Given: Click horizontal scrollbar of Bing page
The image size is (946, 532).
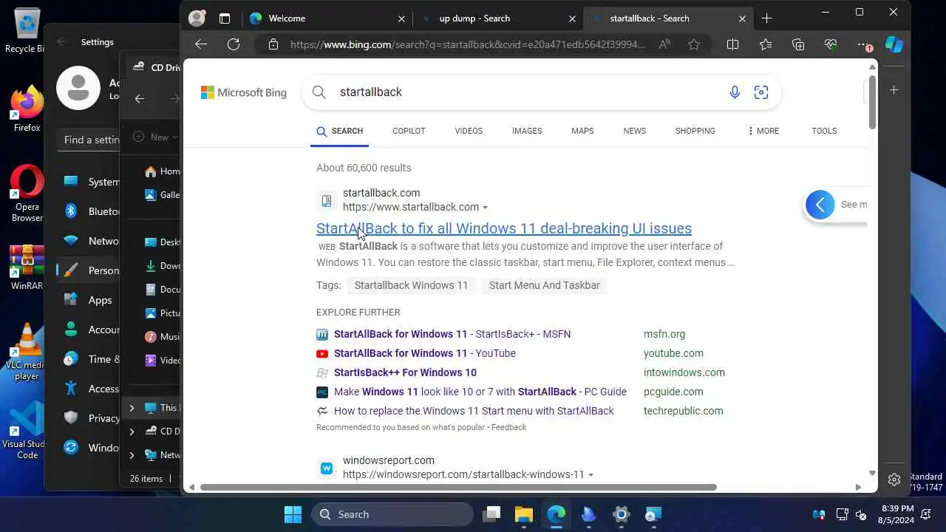Looking at the screenshot, I should (x=458, y=487).
